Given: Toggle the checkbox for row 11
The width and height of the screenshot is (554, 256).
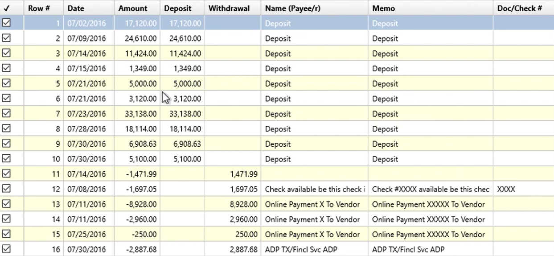Looking at the screenshot, I should [x=6, y=173].
